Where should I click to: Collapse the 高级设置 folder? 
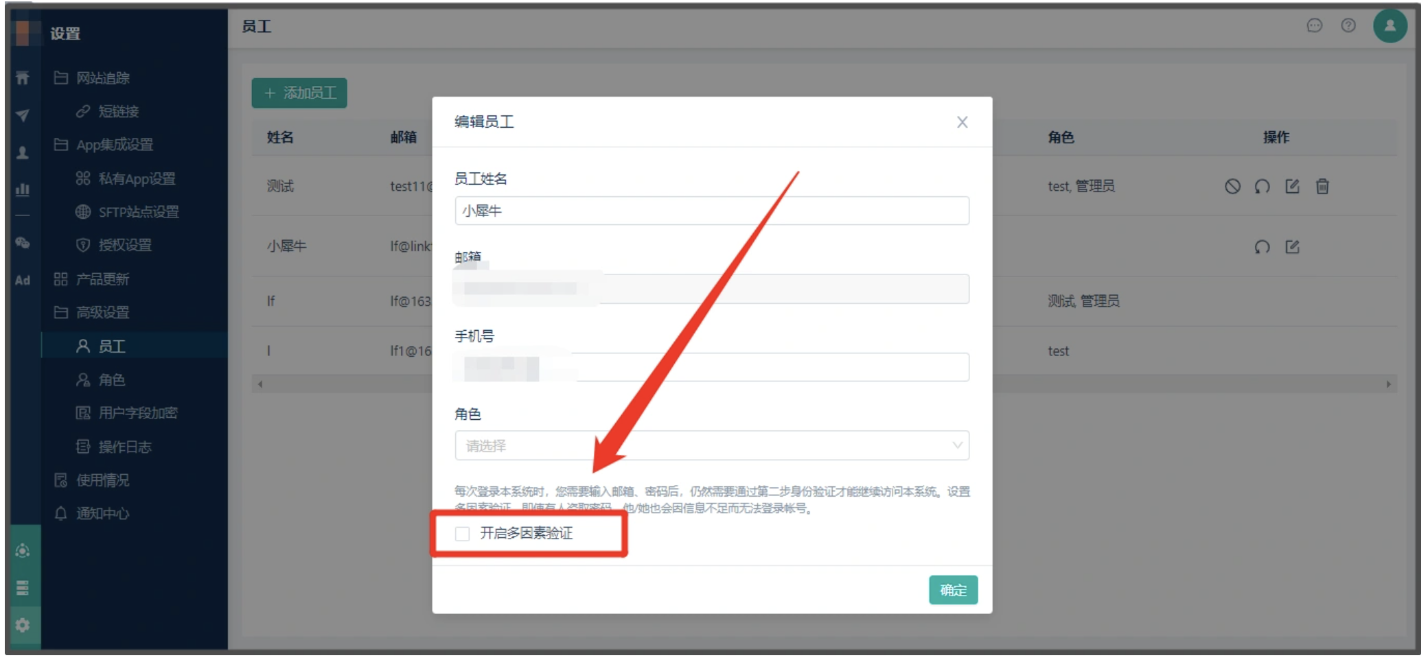tap(102, 313)
